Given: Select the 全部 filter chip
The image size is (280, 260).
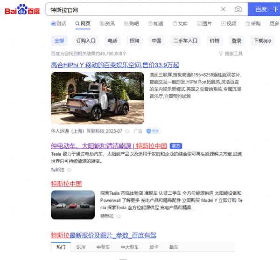Looking at the screenshot, I should point(59,41).
